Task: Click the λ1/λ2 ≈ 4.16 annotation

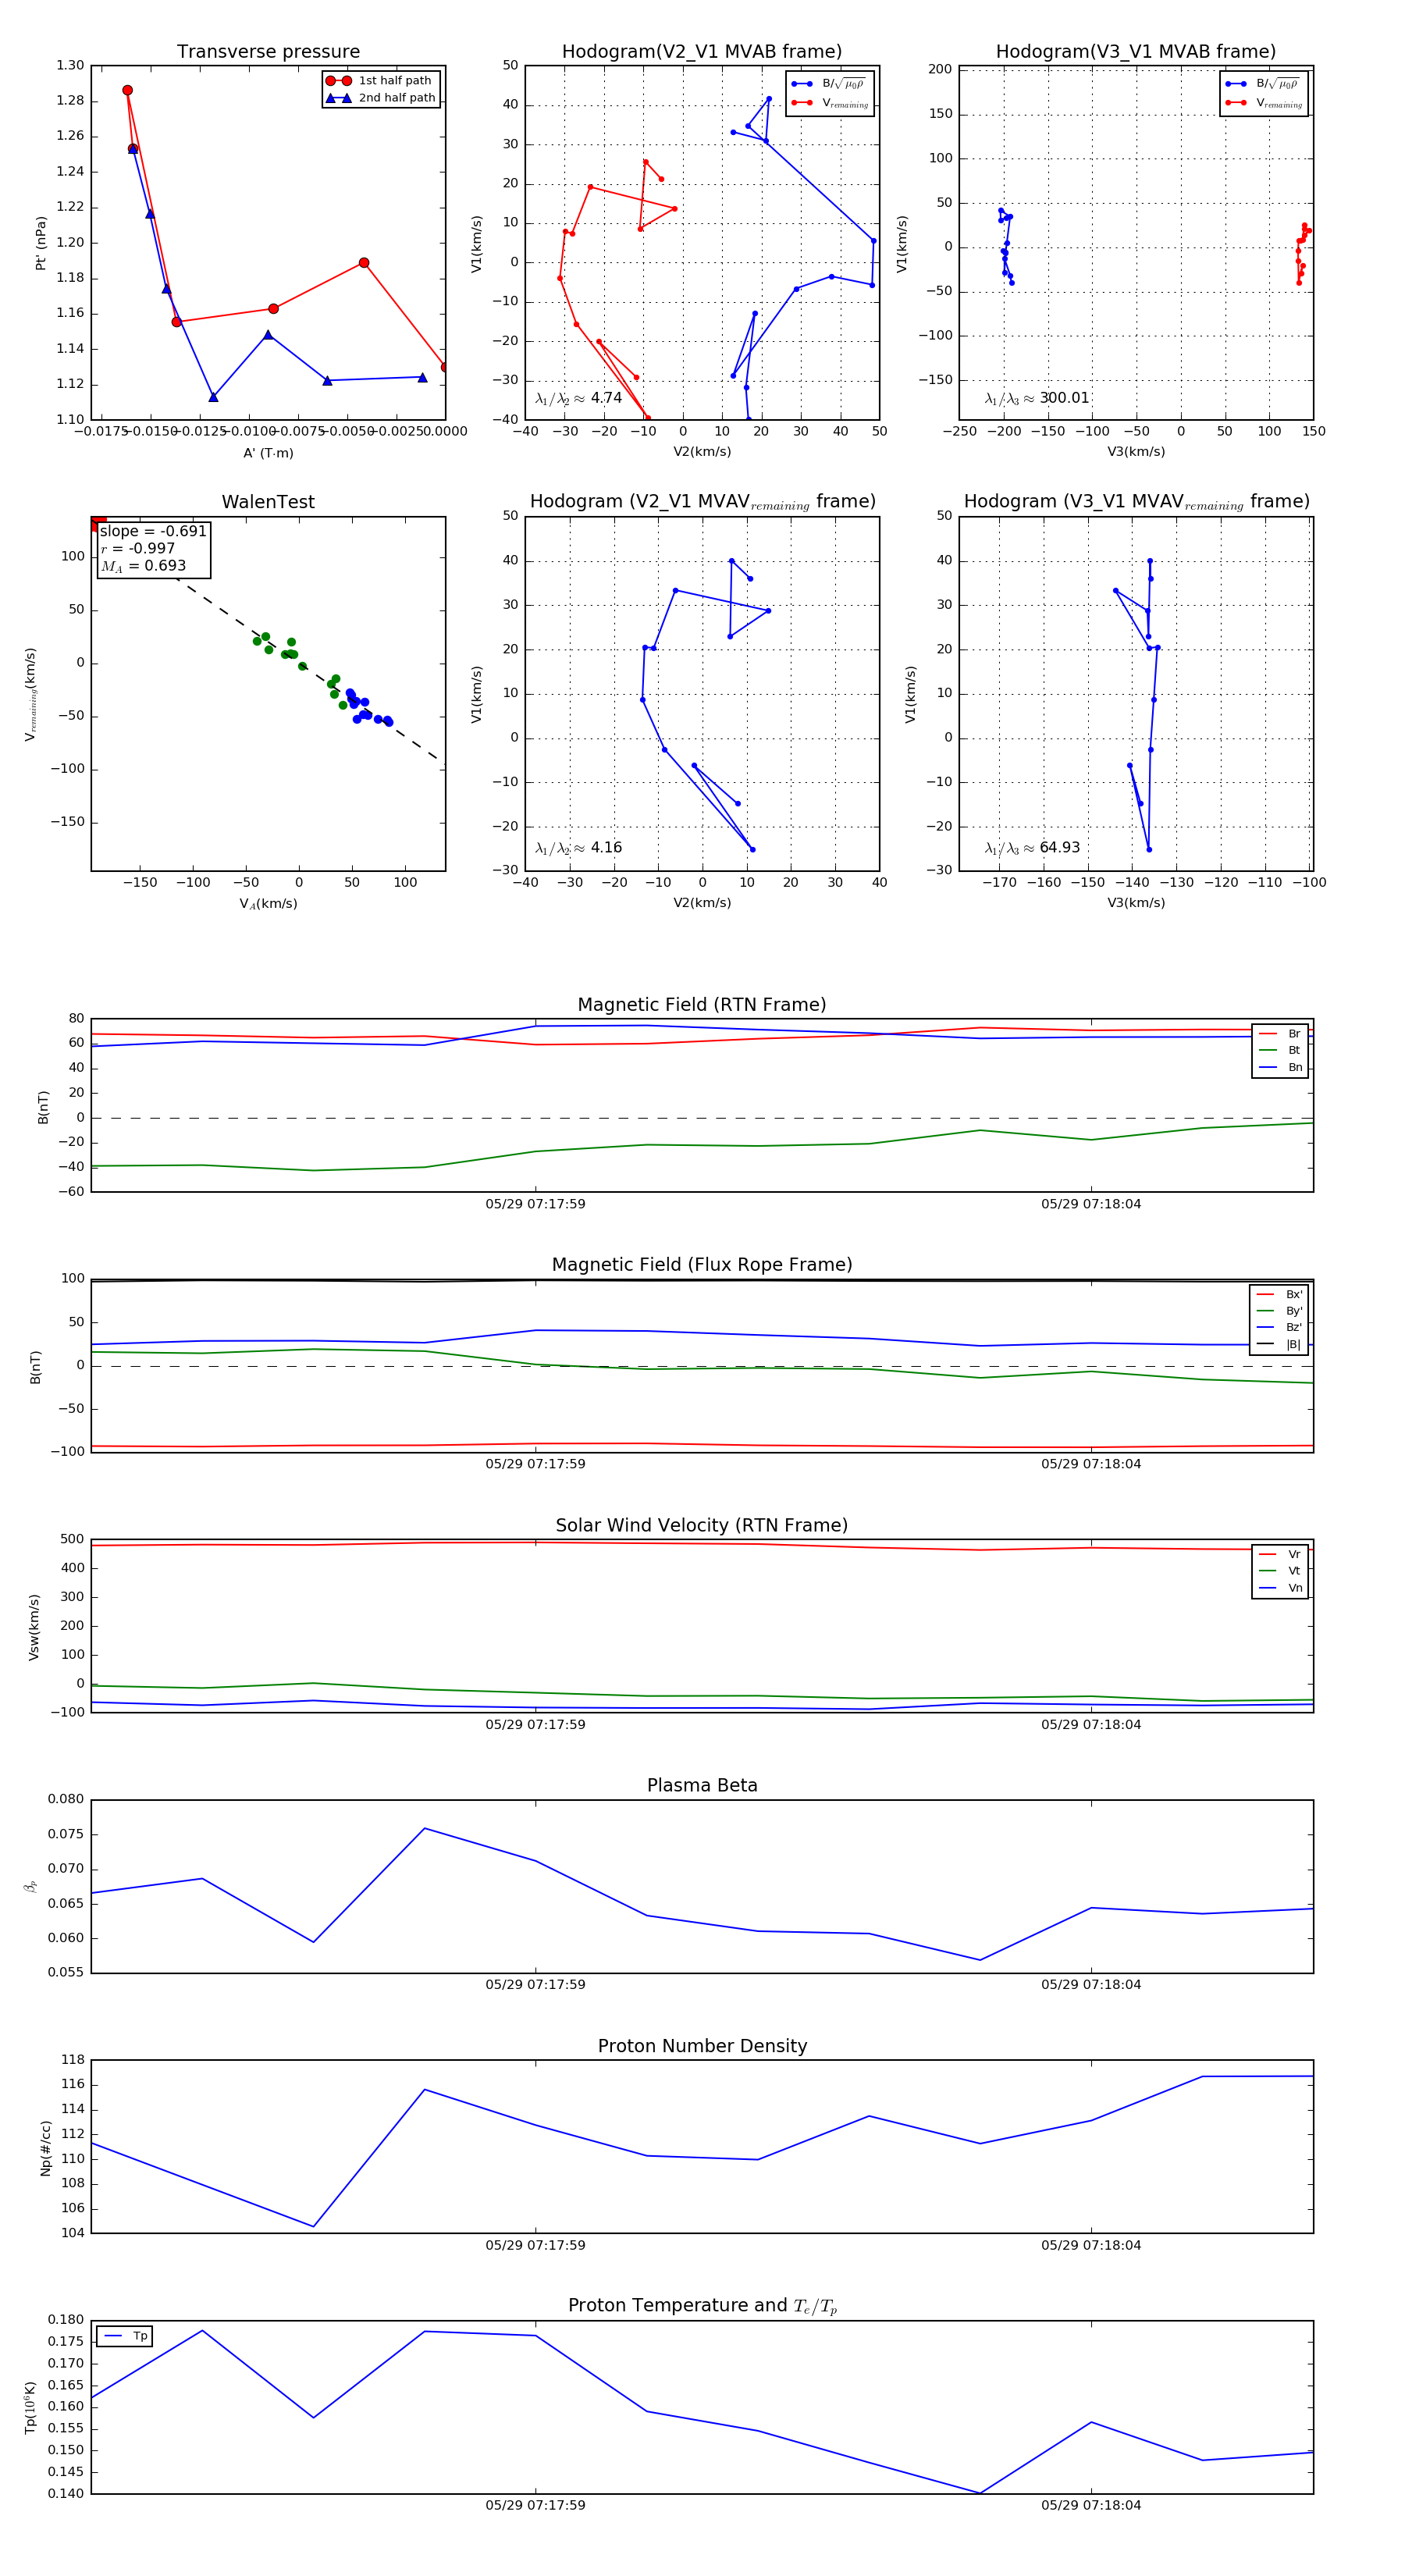Action: (x=578, y=848)
